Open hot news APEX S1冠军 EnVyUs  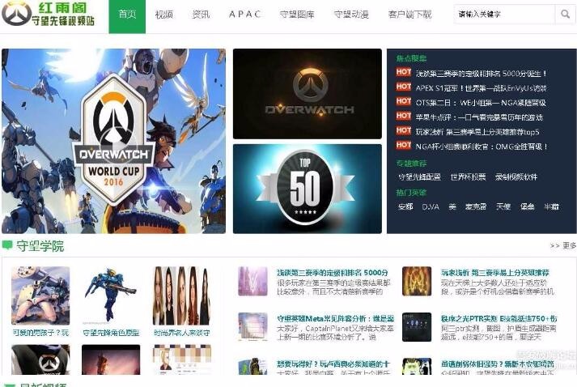coord(482,88)
